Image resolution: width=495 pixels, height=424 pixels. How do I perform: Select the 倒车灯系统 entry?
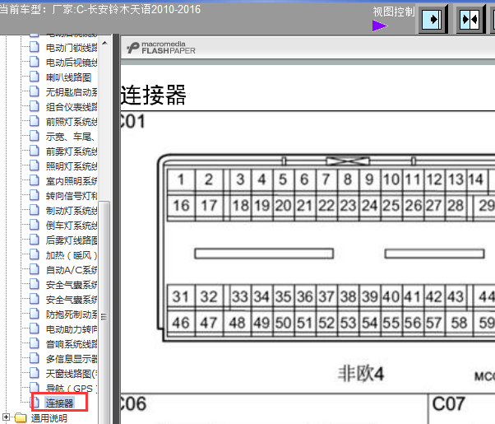[x=71, y=225]
